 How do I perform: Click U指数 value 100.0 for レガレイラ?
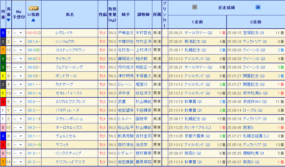(x=30, y=33)
